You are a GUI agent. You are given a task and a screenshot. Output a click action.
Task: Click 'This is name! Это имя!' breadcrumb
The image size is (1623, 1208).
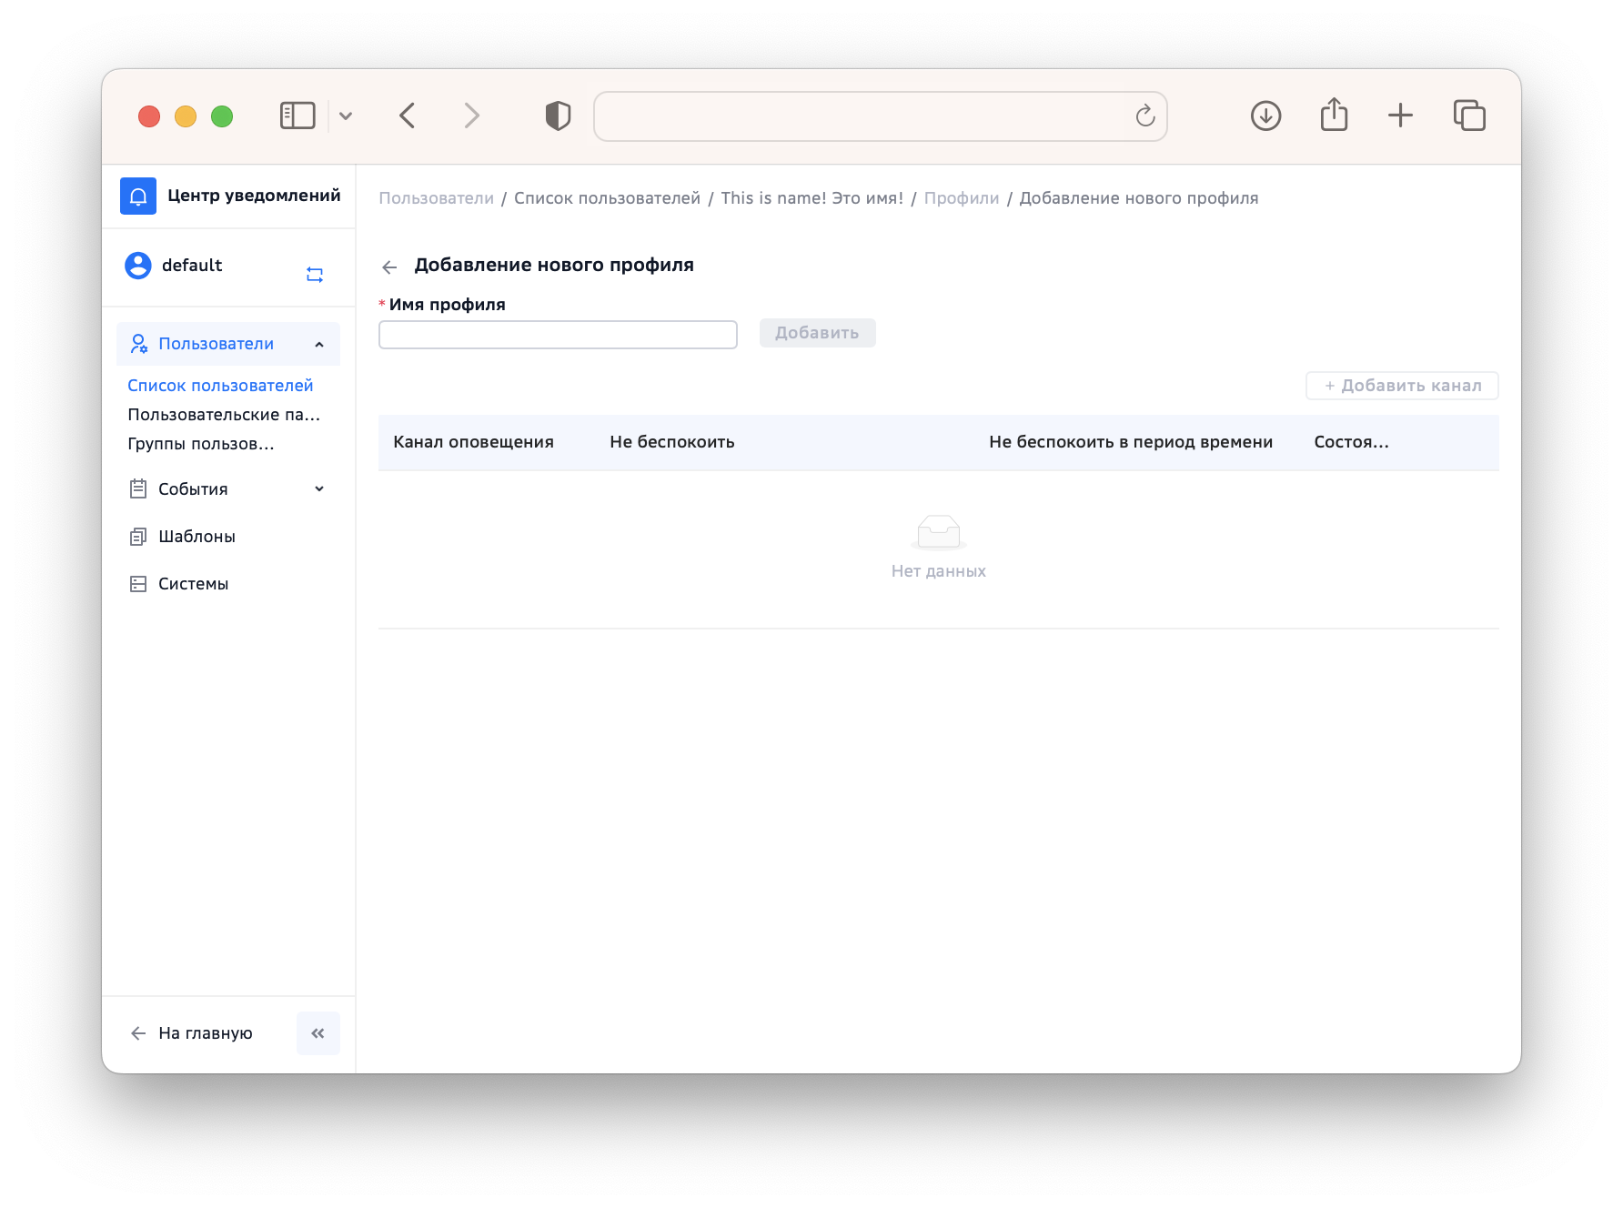811,198
